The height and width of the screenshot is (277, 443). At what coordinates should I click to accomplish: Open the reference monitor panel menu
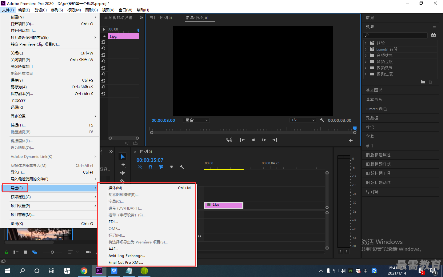[x=214, y=18]
